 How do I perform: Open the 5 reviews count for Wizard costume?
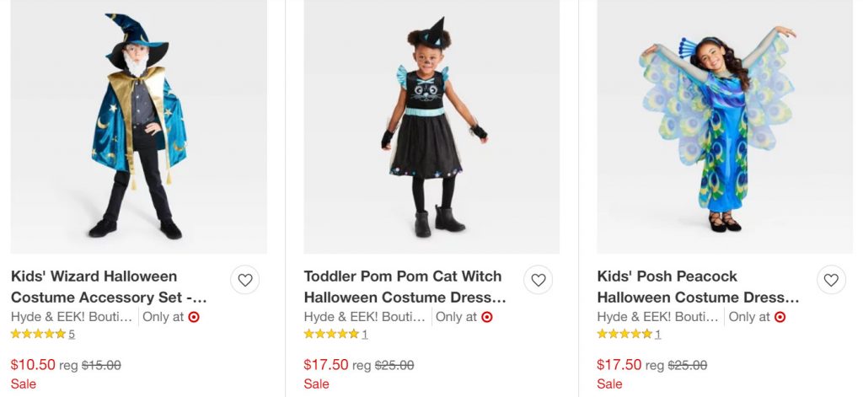72,334
